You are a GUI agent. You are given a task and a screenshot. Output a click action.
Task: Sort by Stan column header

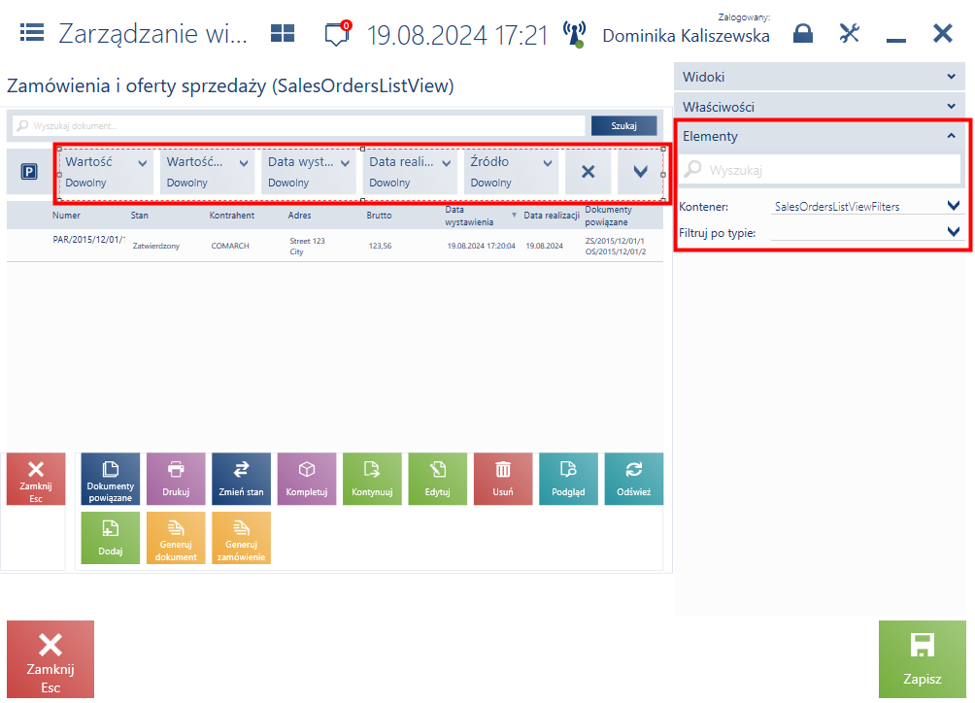139,215
